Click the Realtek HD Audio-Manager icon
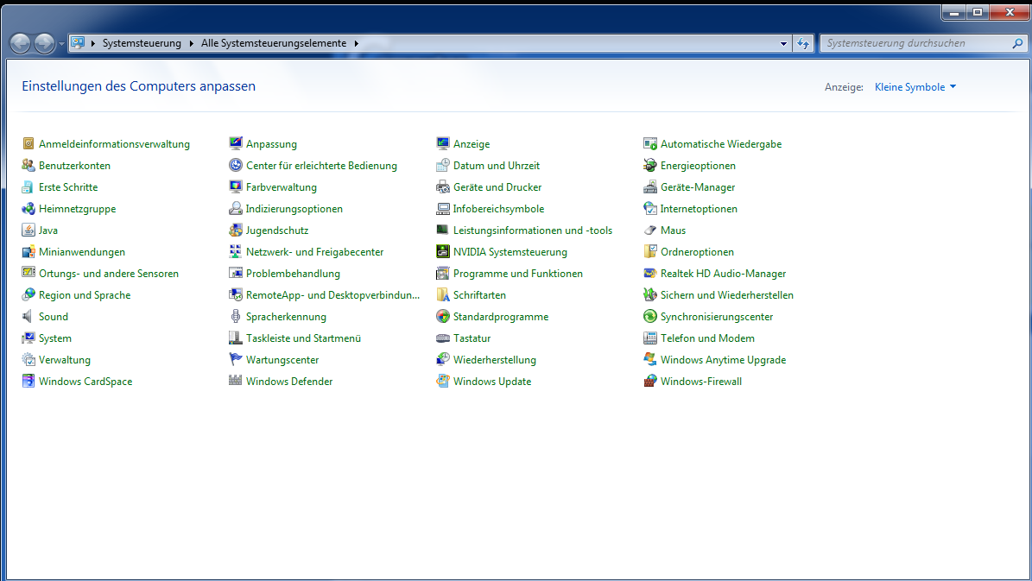Image resolution: width=1032 pixels, height=581 pixels. coord(650,273)
